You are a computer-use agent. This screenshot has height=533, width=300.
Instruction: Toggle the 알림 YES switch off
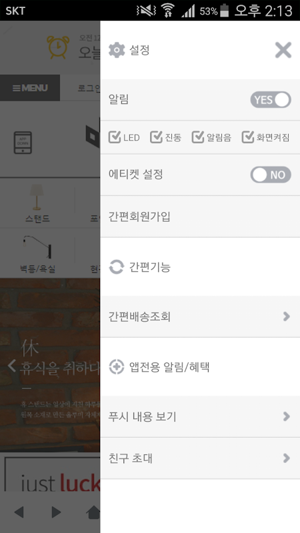point(271,100)
